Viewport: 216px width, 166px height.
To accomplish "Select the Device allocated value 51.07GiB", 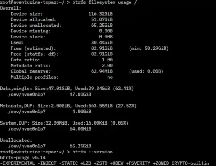I will 102,19.
